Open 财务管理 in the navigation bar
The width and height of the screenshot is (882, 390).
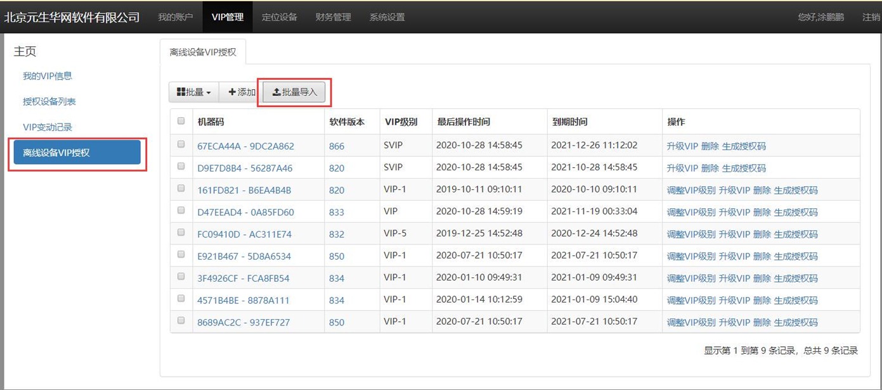[333, 17]
